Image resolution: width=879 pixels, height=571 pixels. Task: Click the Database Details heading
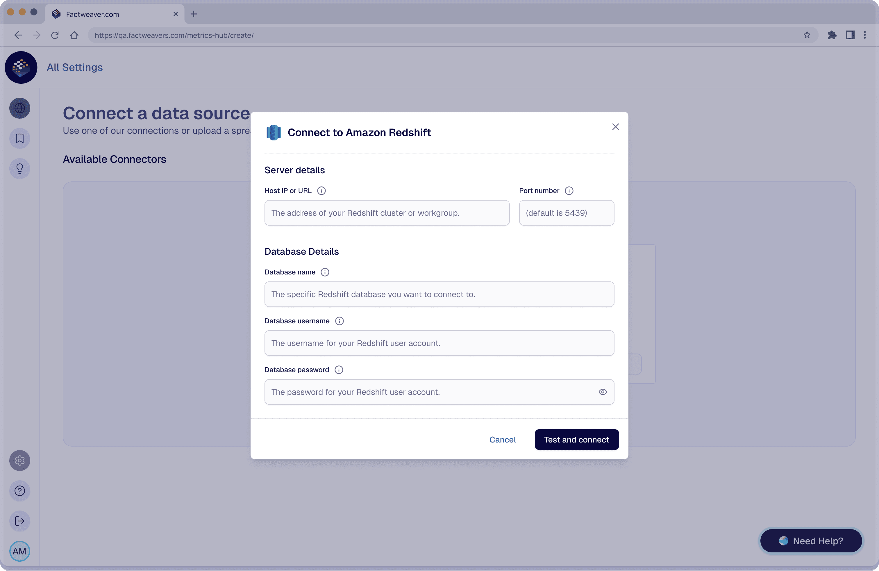(302, 251)
